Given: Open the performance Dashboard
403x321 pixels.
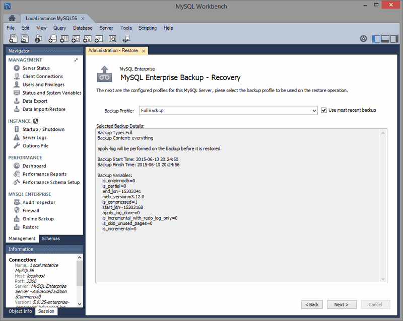Looking at the screenshot, I should tap(34, 166).
